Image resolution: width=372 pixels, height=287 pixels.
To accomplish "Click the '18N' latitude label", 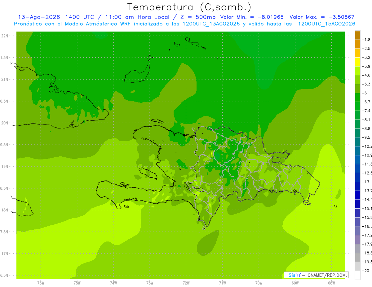I will (5, 210).
